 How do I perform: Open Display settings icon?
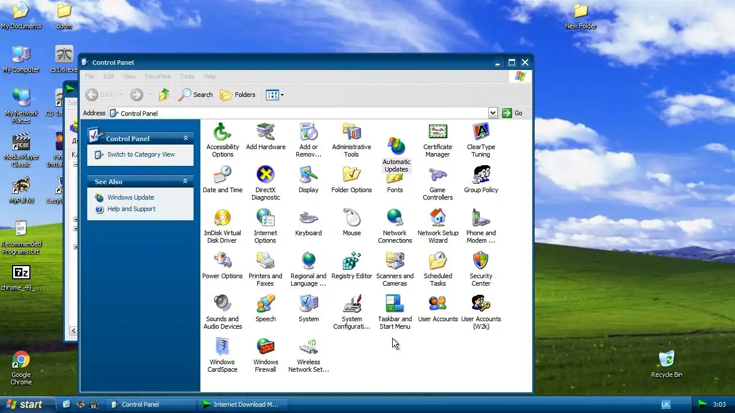[x=308, y=180]
